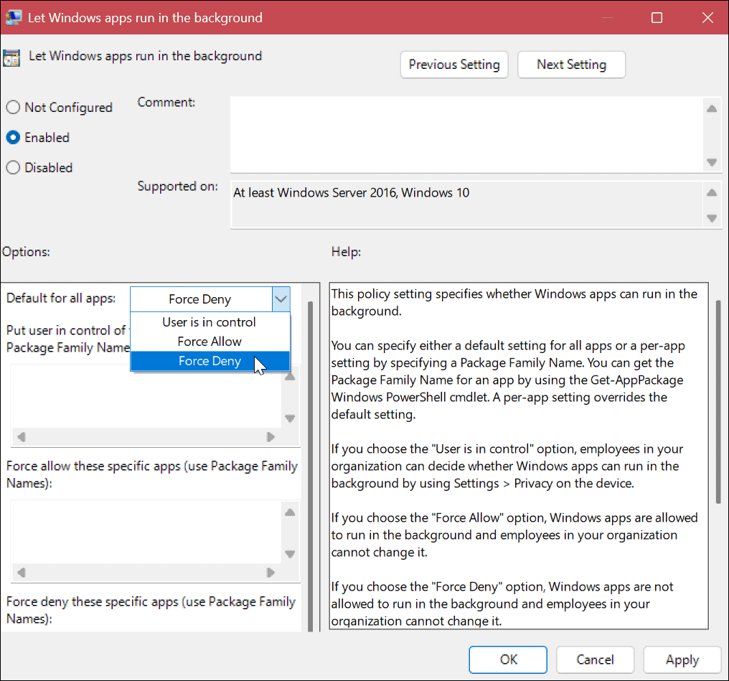
Task: Confirm with the OK button
Action: coord(508,659)
